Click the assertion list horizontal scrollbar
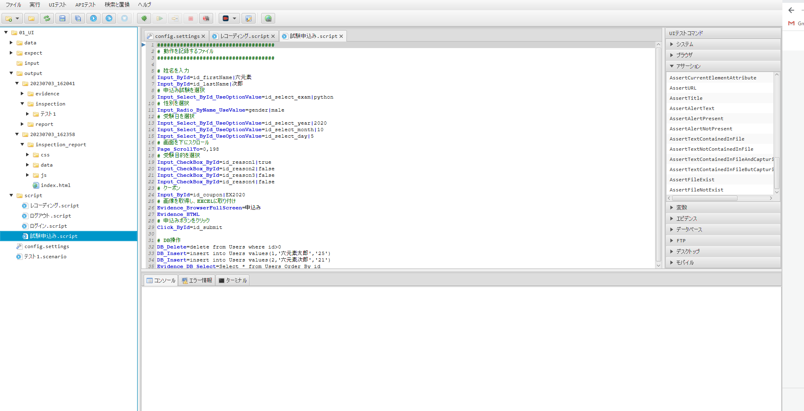804x411 pixels. 704,198
